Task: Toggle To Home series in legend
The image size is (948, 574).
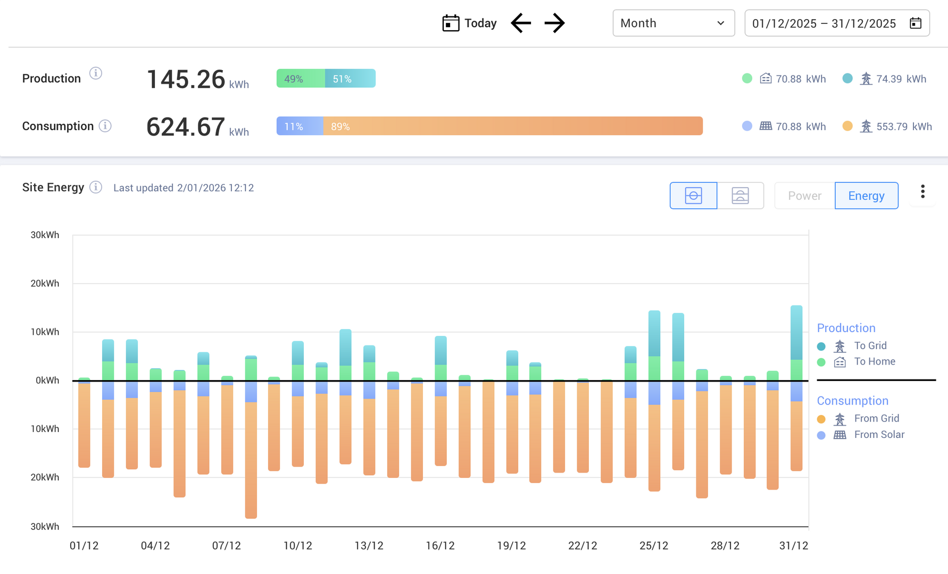Action: (x=874, y=362)
